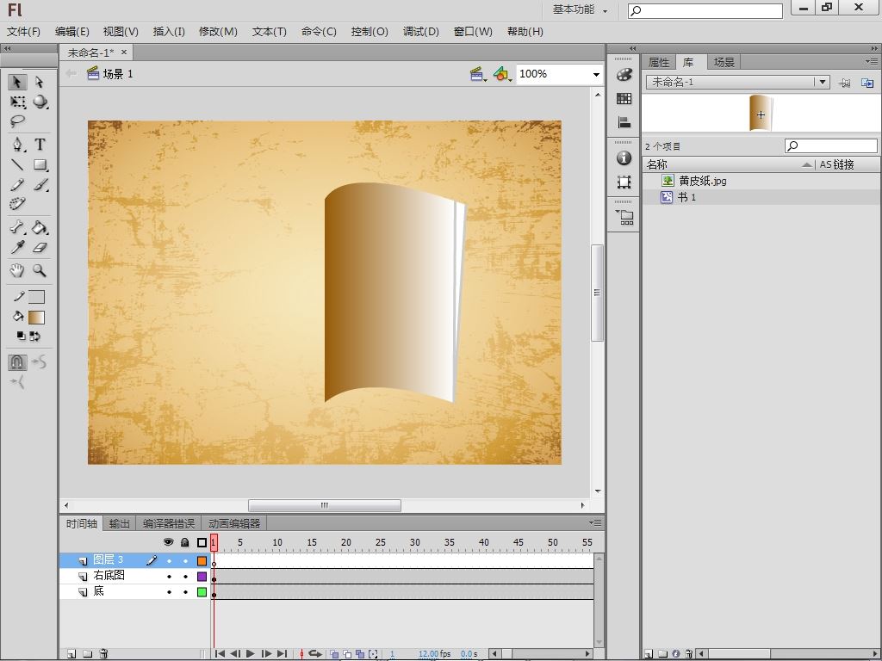Select the Text tool

point(40,145)
